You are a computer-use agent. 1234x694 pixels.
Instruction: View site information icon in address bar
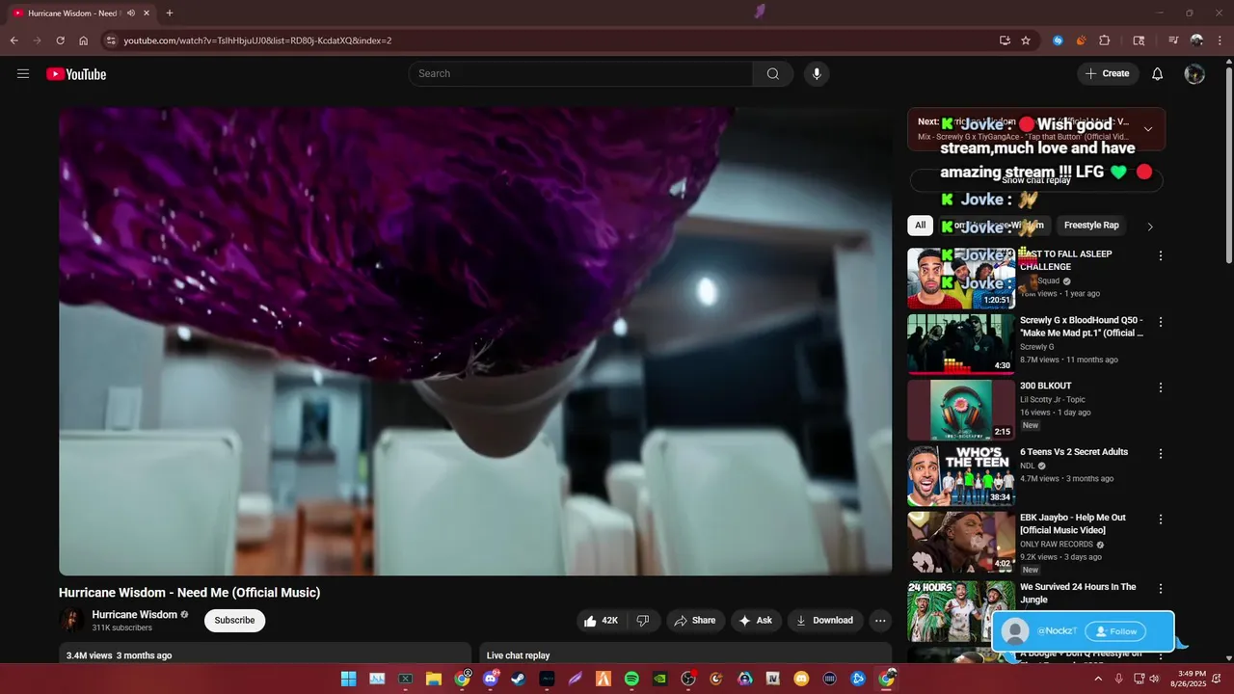point(111,40)
